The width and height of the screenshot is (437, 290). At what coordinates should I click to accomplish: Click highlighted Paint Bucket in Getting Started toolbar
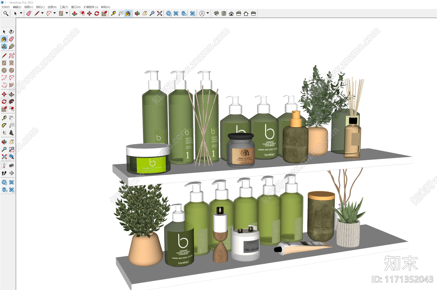pos(128,13)
